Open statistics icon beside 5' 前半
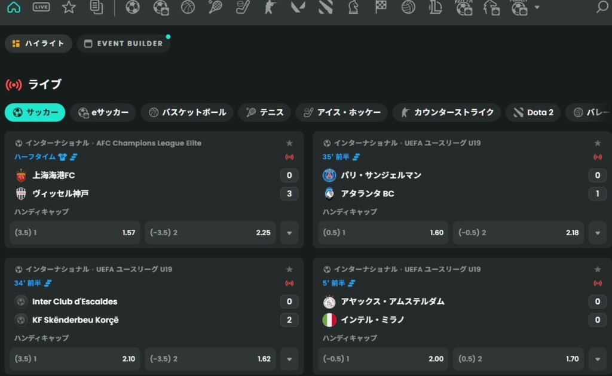Screen dimensions: 612x376 click(x=351, y=283)
